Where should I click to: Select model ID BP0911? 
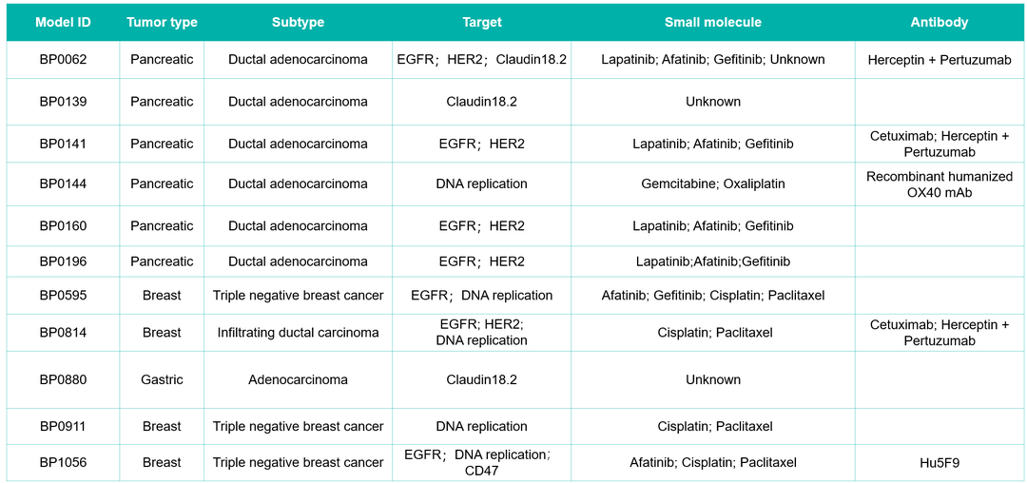click(x=63, y=426)
